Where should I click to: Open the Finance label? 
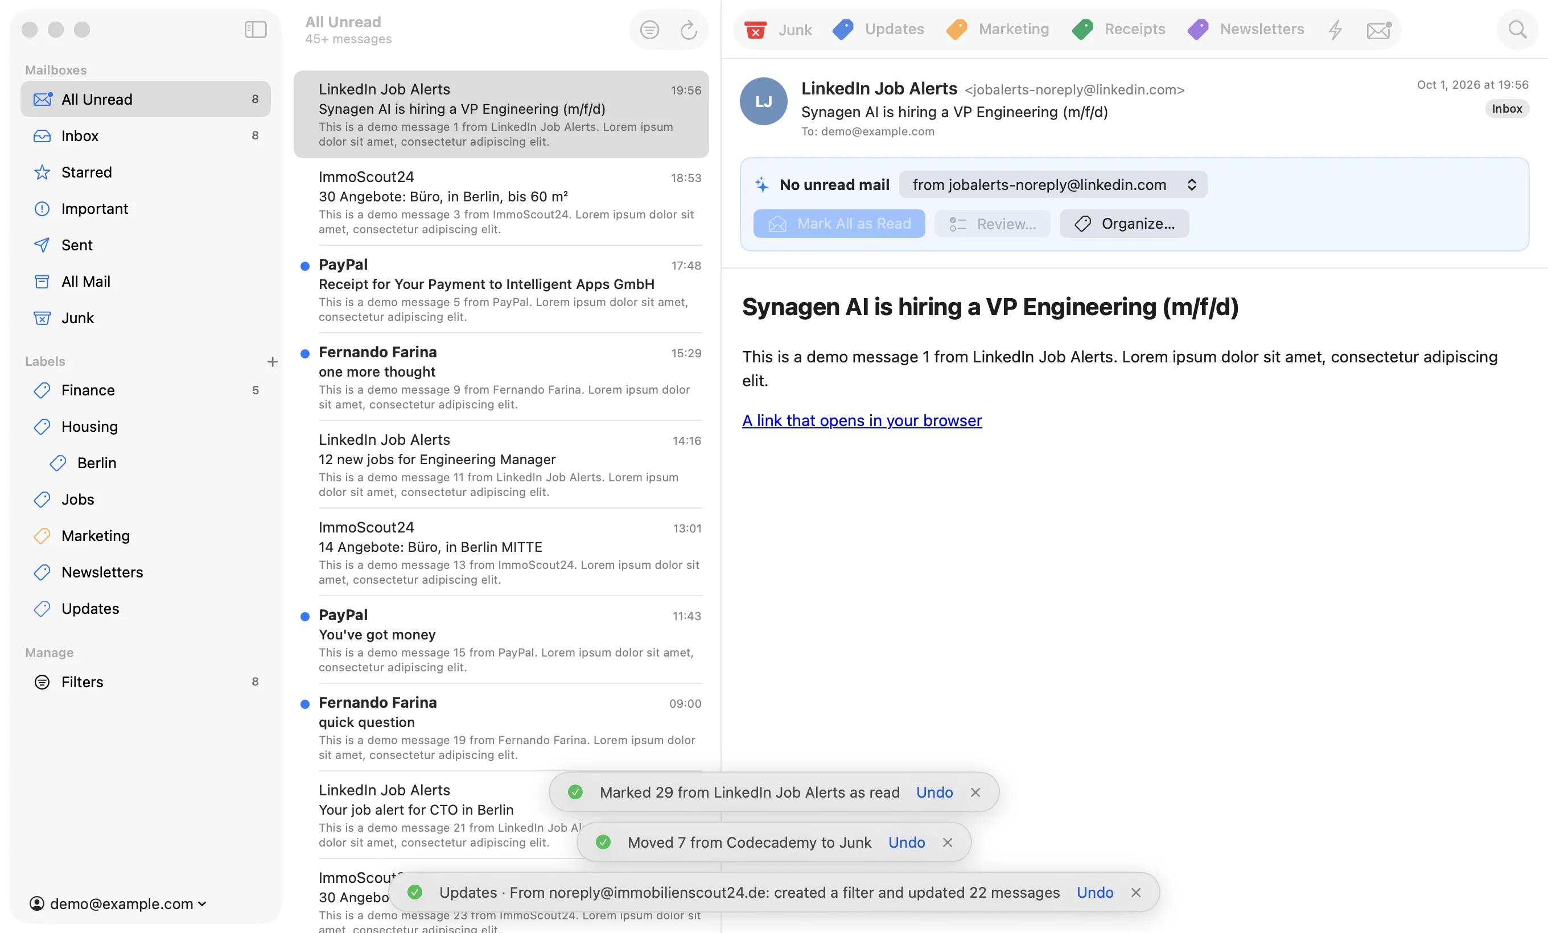145,390
